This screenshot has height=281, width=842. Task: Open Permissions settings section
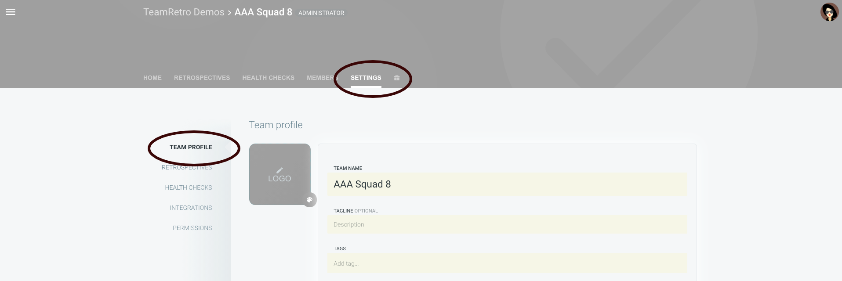click(x=192, y=228)
